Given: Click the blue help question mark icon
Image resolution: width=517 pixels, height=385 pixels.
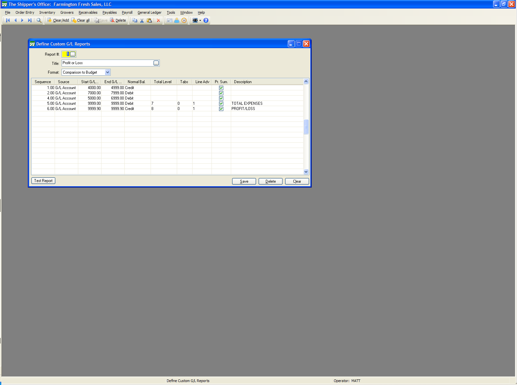Looking at the screenshot, I should tap(206, 20).
